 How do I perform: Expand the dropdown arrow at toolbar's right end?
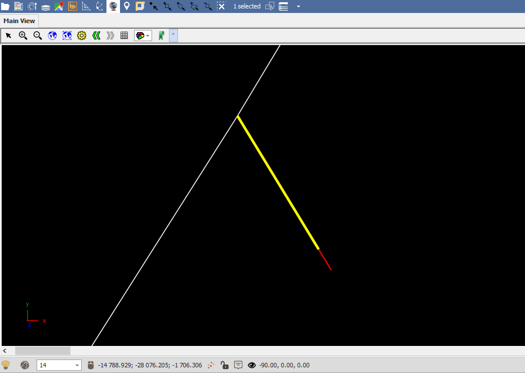click(299, 7)
